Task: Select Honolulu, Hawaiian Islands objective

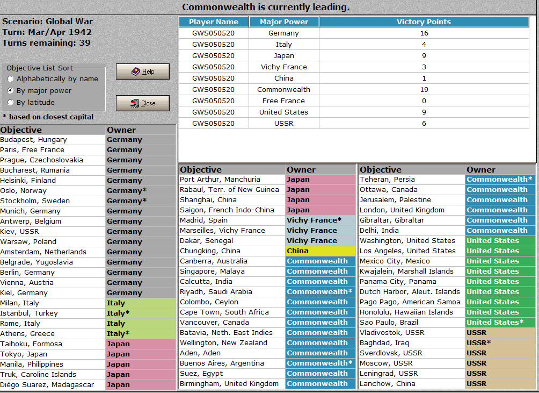Action: [412, 312]
